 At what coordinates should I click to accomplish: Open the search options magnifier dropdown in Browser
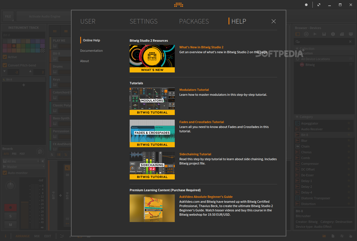[298, 42]
